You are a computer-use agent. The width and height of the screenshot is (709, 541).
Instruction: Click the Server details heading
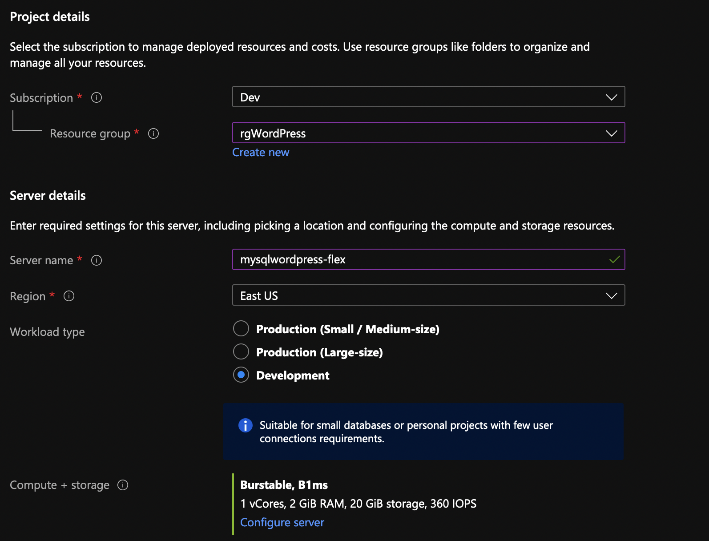(x=48, y=196)
